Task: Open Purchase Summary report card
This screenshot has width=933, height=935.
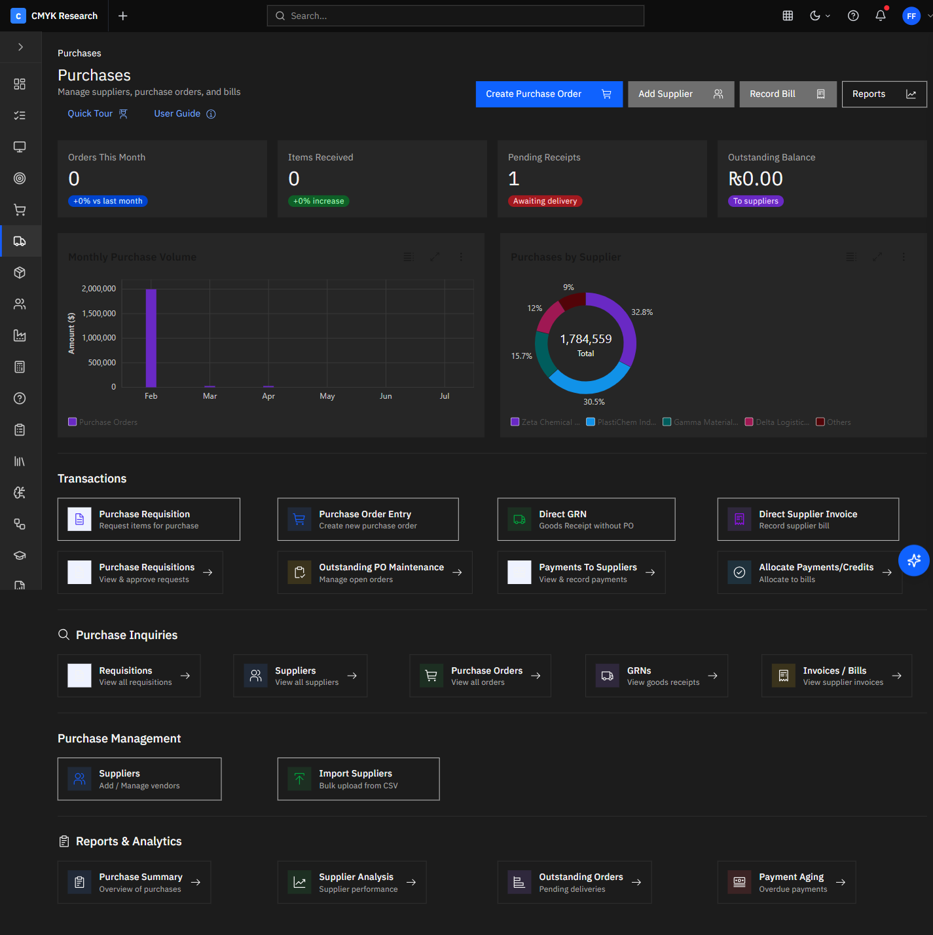Action: click(x=134, y=883)
